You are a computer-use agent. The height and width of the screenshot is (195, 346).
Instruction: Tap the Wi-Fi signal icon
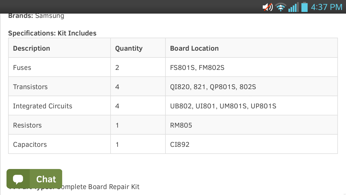pos(281,7)
